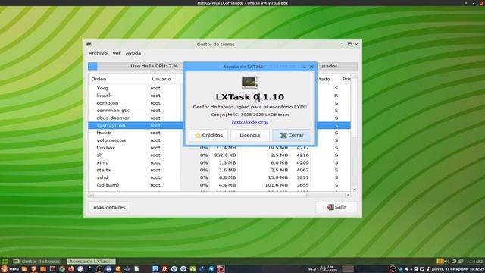485x273 pixels.
Task: Open FileZilla from the taskbar
Action: point(164,269)
